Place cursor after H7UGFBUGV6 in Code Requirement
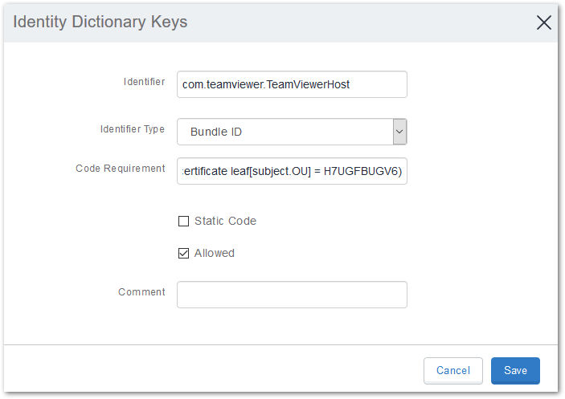Viewport: 565px width, 399px height. [397, 171]
